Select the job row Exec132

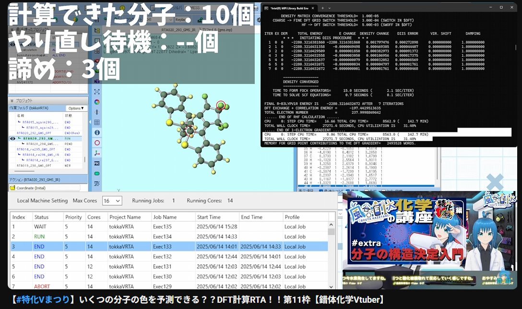pos(169,257)
